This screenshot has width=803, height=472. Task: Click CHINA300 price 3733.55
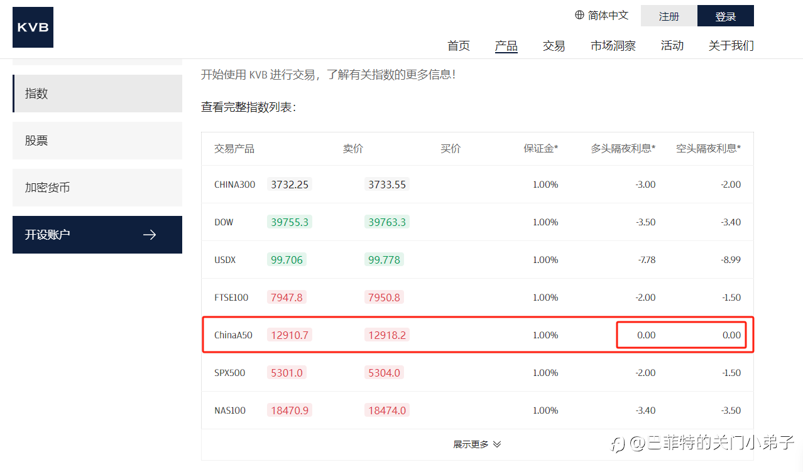click(387, 185)
